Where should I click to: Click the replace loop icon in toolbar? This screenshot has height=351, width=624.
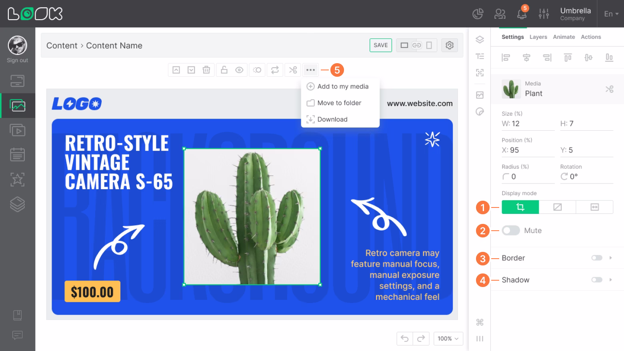pos(275,70)
